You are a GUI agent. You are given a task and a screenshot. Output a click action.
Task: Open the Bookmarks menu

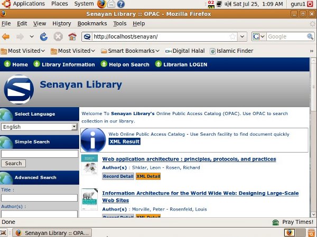coord(92,24)
